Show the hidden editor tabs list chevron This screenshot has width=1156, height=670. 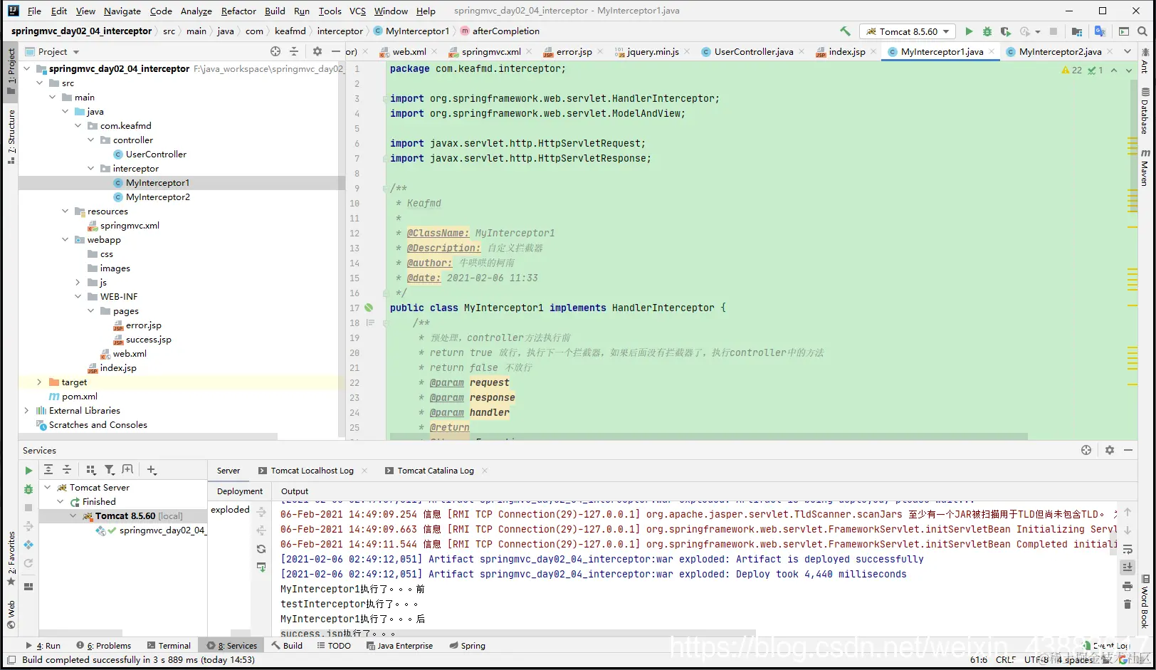pos(1128,51)
